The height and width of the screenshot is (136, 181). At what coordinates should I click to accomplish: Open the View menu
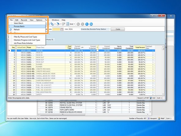coord(31,20)
